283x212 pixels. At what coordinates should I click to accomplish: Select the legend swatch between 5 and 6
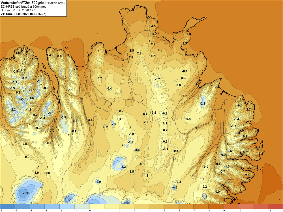[x=171, y=206]
